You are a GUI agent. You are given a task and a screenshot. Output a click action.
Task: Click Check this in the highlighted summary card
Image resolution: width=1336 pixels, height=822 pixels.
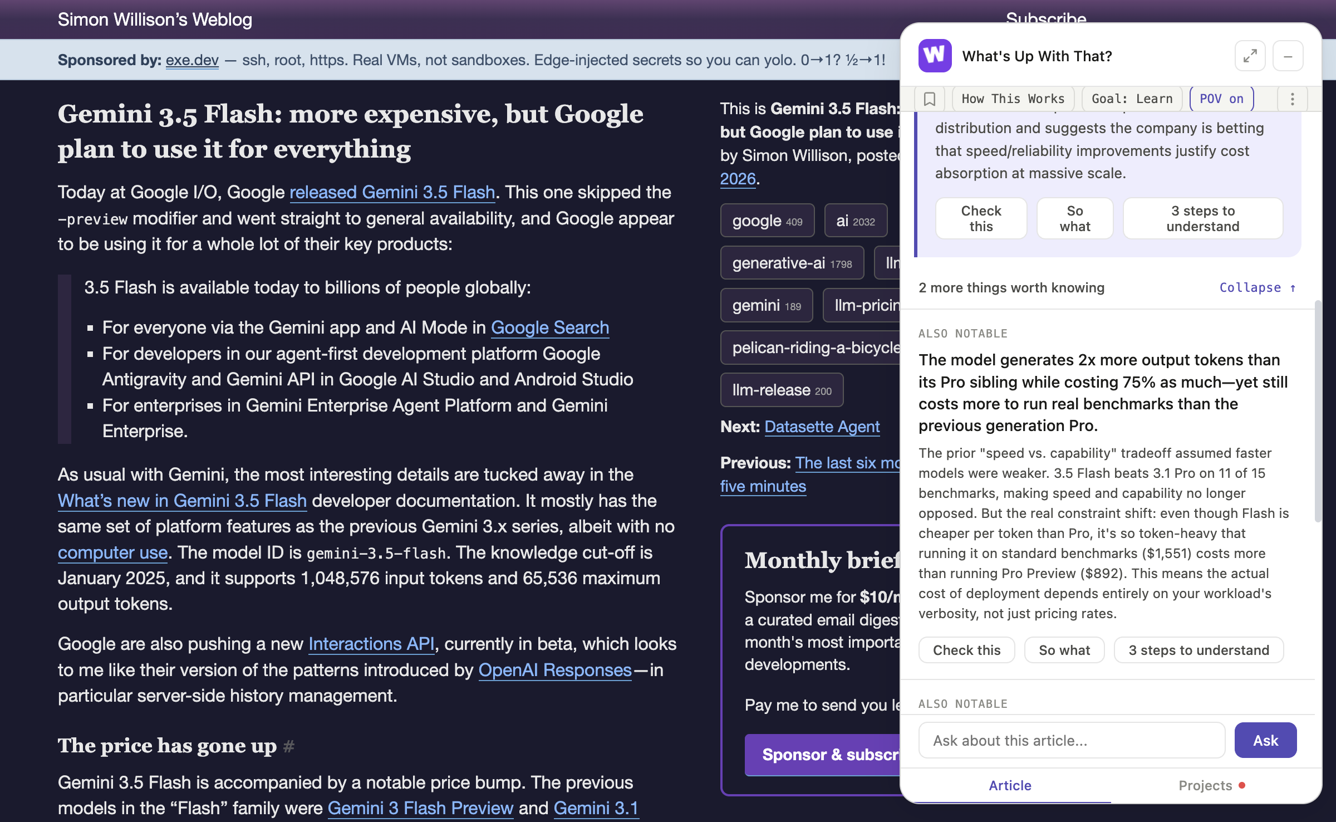coord(981,218)
